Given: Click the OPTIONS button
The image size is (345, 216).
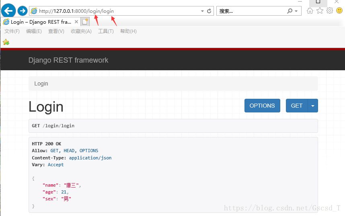Looking at the screenshot, I should [262, 106].
